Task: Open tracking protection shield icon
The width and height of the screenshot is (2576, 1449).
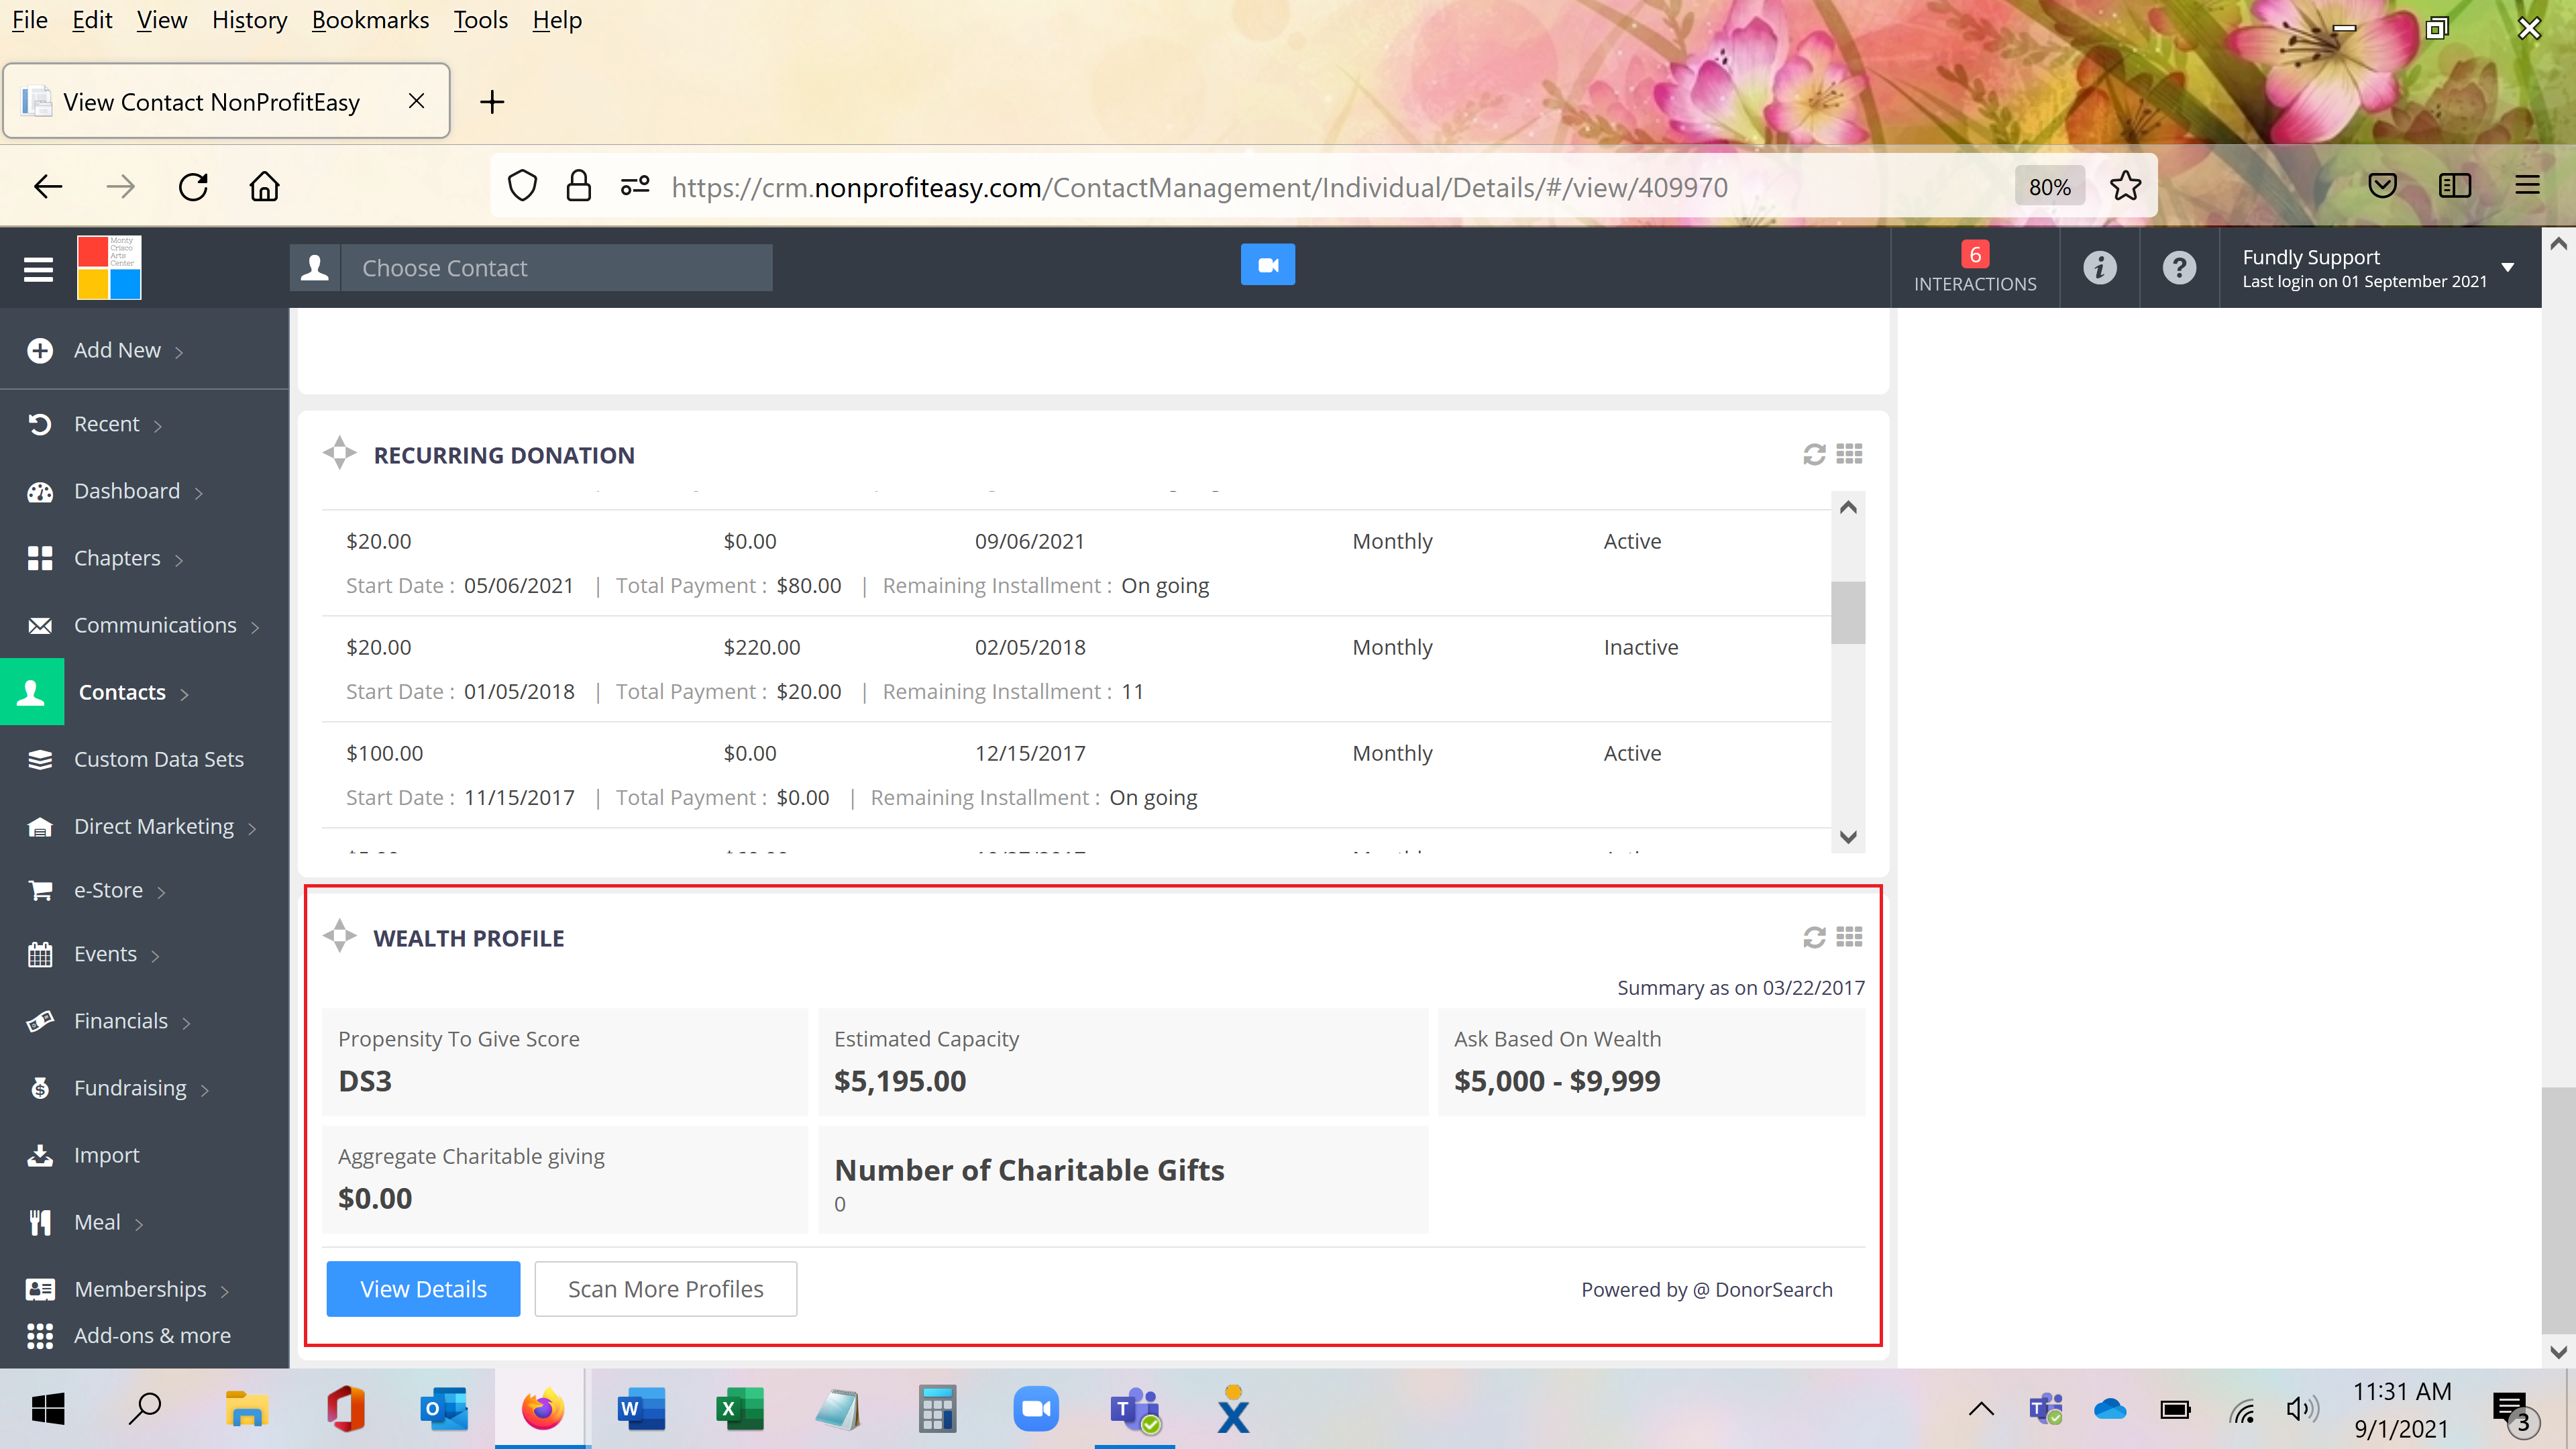Action: (x=522, y=186)
